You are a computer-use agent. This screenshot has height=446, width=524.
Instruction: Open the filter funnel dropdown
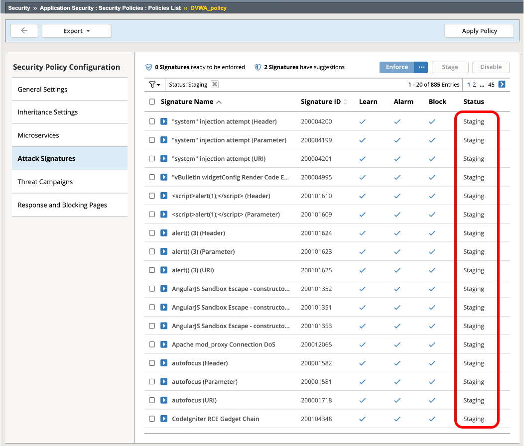[x=154, y=85]
